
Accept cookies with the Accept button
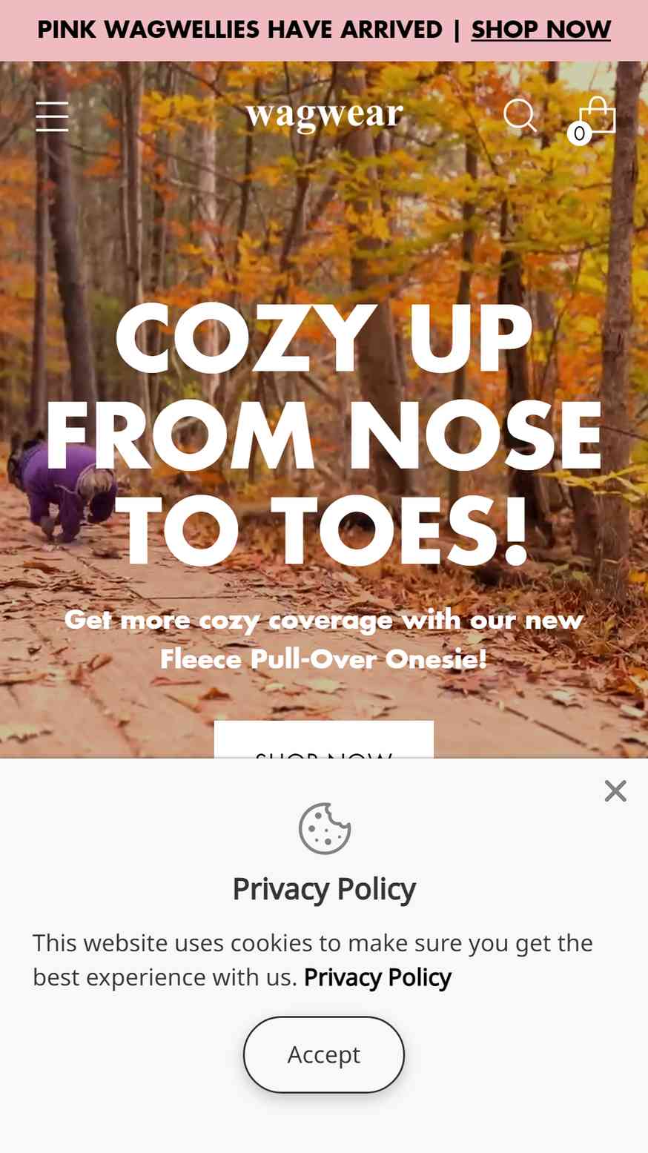click(x=324, y=1054)
